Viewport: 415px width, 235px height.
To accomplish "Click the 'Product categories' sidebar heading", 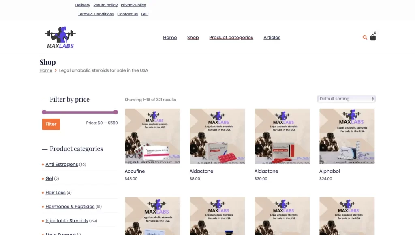I will tap(77, 149).
